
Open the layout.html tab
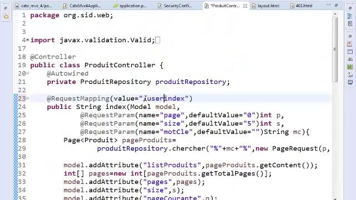click(x=266, y=6)
